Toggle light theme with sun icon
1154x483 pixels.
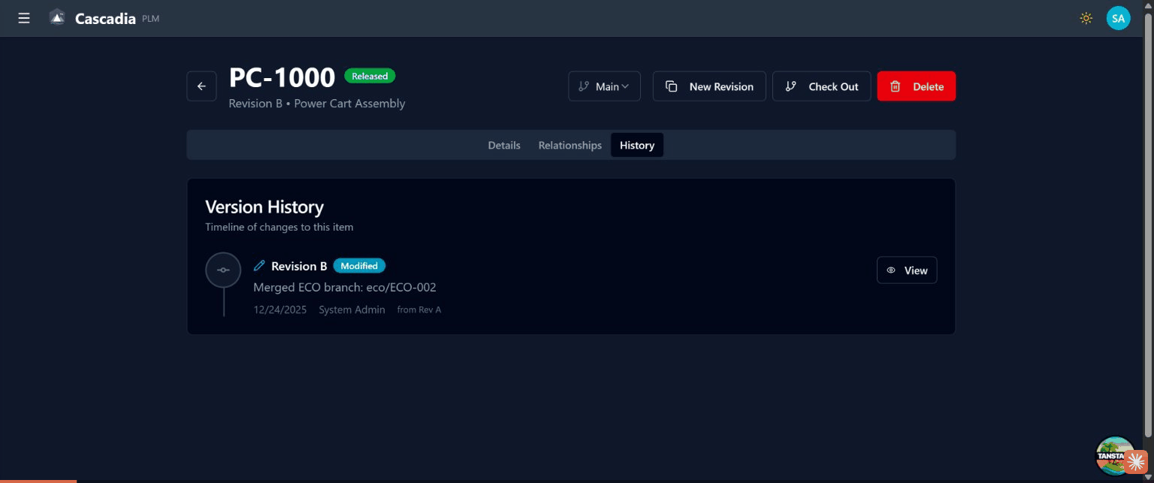[x=1086, y=18]
